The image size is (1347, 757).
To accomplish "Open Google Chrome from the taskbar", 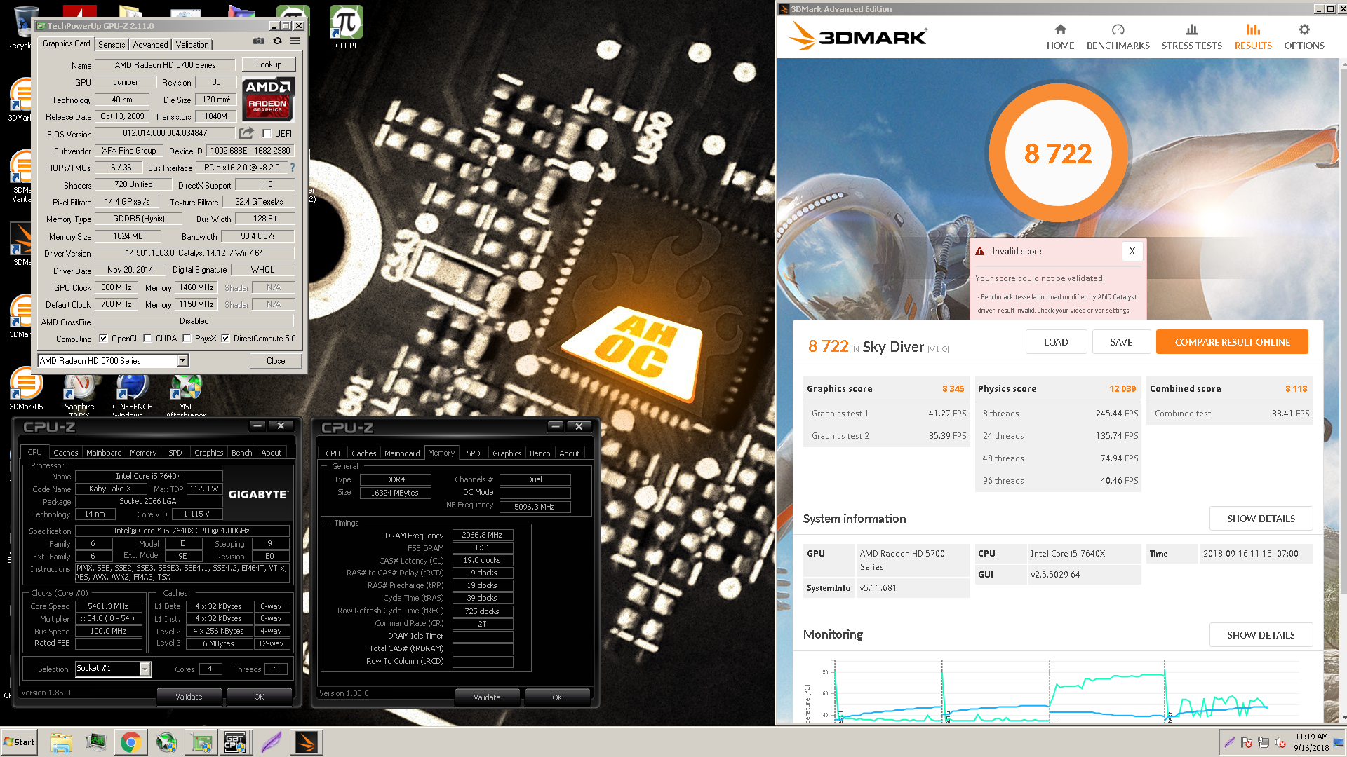I will [130, 742].
